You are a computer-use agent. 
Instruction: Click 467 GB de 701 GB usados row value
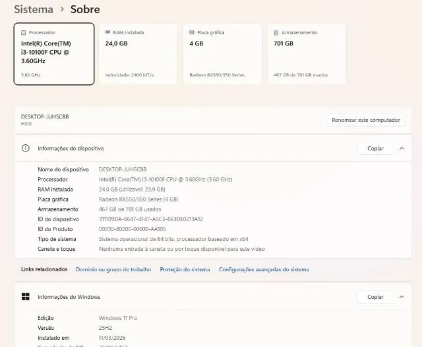(130, 209)
